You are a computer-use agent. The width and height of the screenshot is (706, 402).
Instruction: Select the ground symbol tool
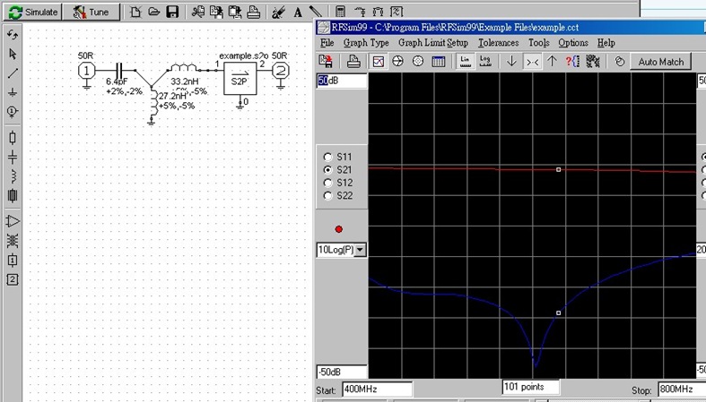13,92
